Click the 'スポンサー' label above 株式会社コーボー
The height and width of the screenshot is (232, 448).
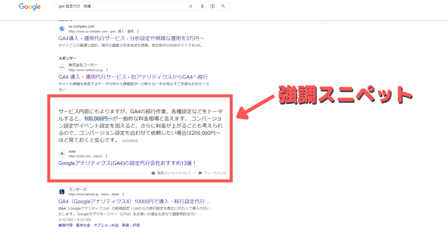pos(67,58)
